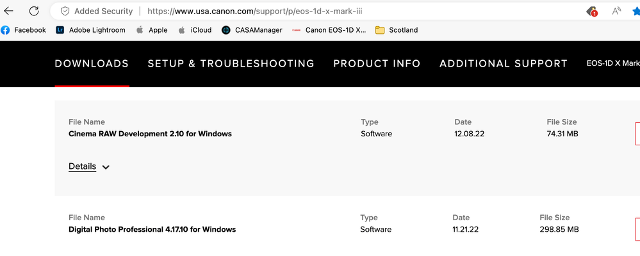Open the extension icon with red badge

592,12
